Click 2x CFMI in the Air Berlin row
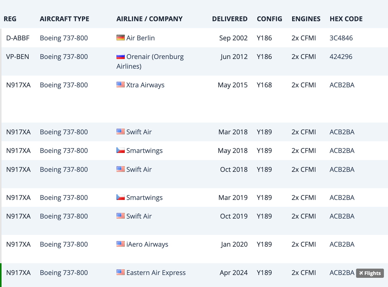Viewport: 388px width, 287px height. pyautogui.click(x=304, y=38)
